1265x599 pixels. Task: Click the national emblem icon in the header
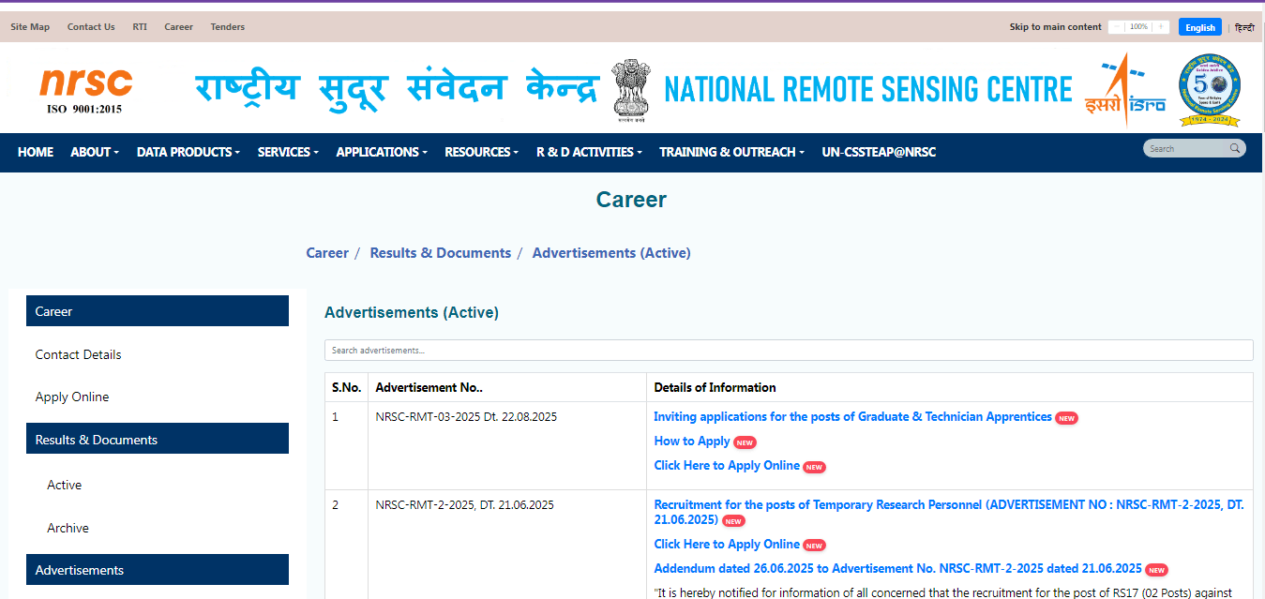[630, 88]
